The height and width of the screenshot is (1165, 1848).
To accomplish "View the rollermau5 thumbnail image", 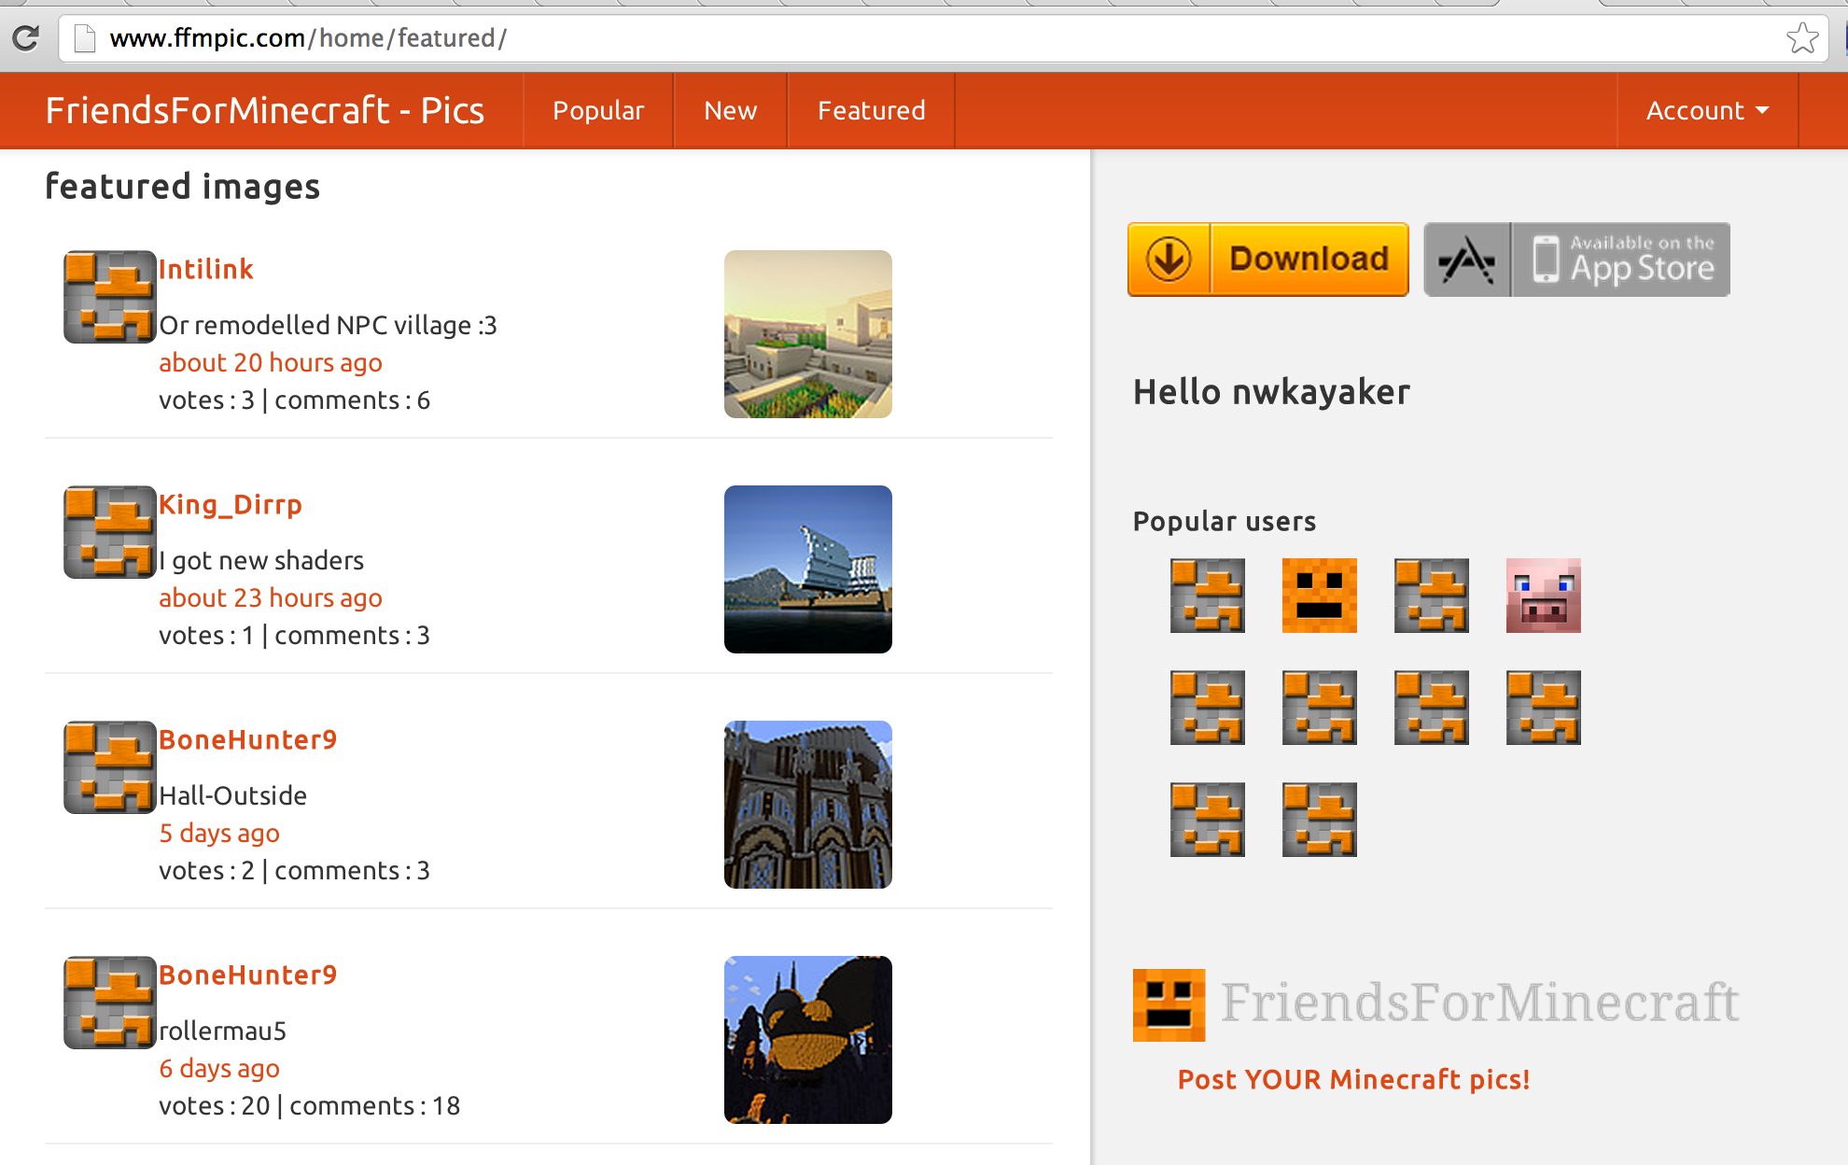I will tap(808, 1040).
